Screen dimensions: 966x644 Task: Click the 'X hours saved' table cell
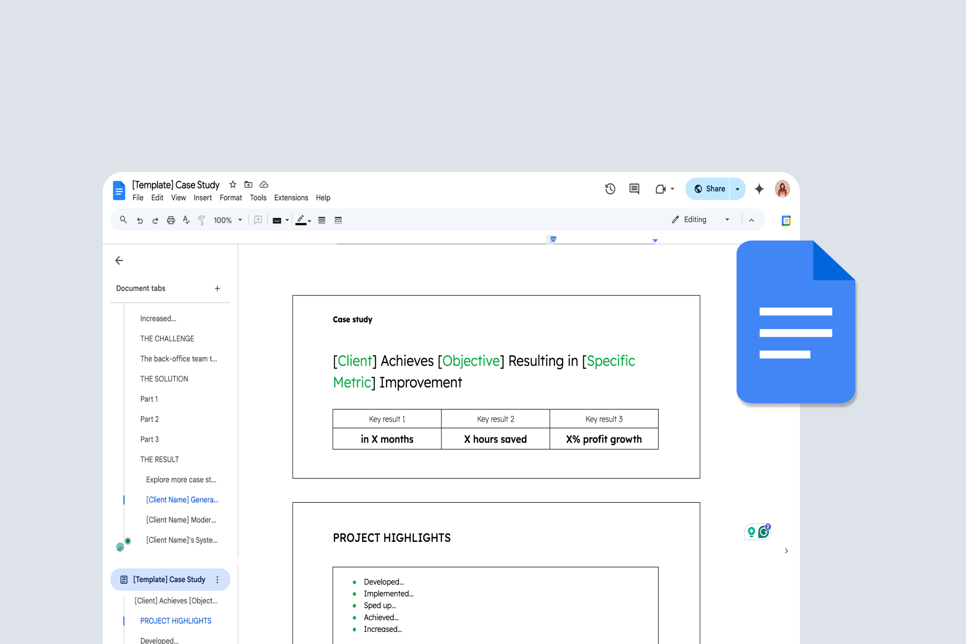(496, 439)
